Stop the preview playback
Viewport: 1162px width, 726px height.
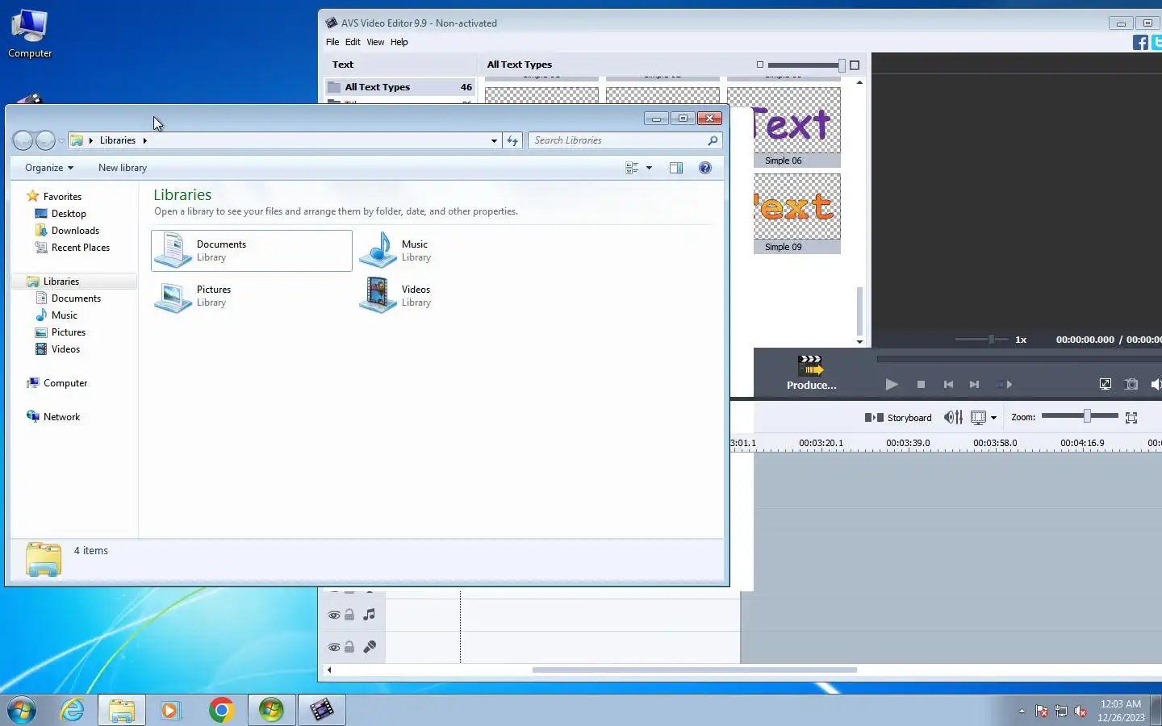pyautogui.click(x=921, y=385)
